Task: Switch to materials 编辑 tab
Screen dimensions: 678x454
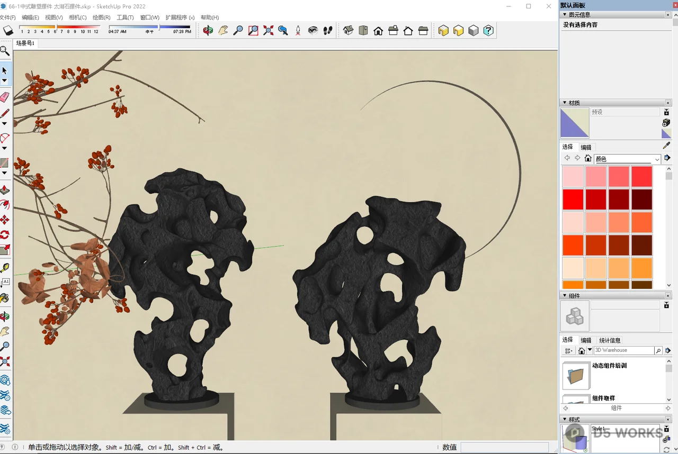Action: point(586,147)
